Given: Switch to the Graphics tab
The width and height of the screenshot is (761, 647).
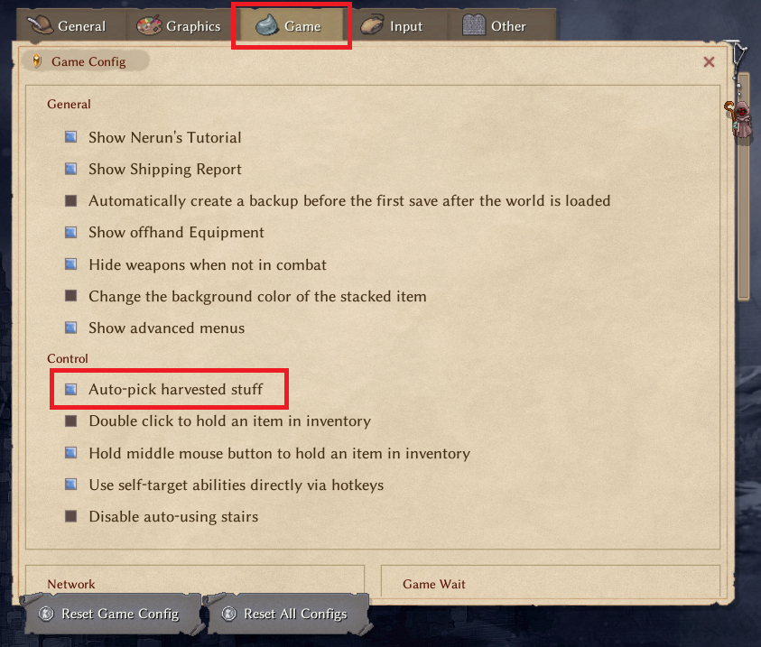Looking at the screenshot, I should [x=179, y=25].
